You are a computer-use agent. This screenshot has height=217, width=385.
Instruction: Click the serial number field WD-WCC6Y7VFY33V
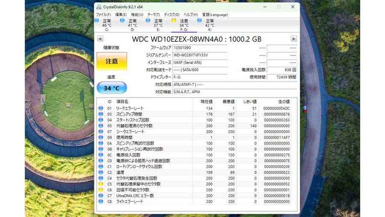tap(200, 55)
